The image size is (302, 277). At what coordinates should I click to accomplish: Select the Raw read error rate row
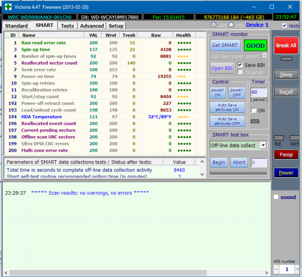(x=105, y=42)
